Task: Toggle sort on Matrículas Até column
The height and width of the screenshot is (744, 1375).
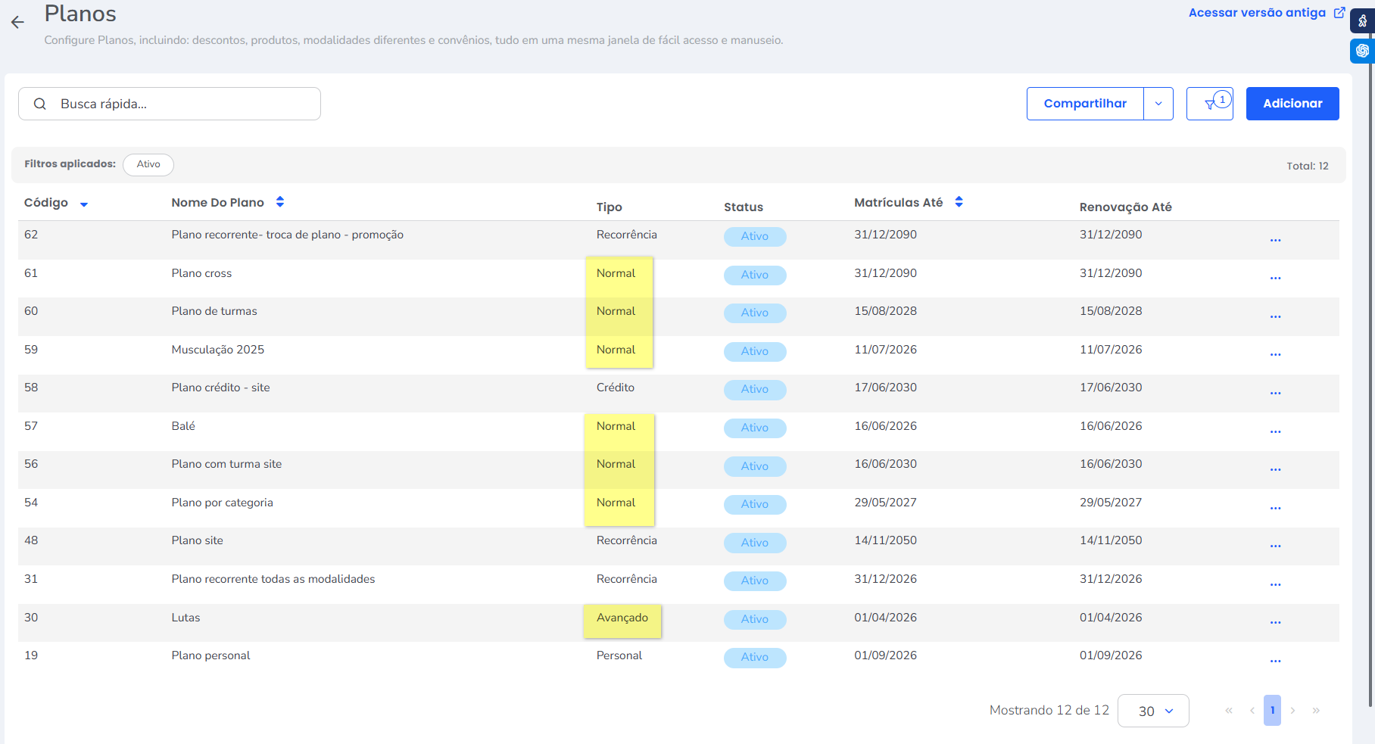Action: coord(959,202)
